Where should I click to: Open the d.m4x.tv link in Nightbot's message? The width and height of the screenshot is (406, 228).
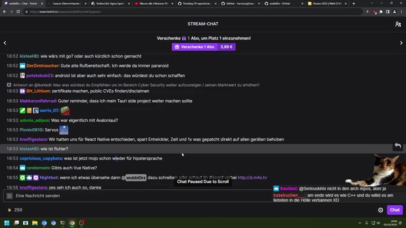(x=252, y=178)
